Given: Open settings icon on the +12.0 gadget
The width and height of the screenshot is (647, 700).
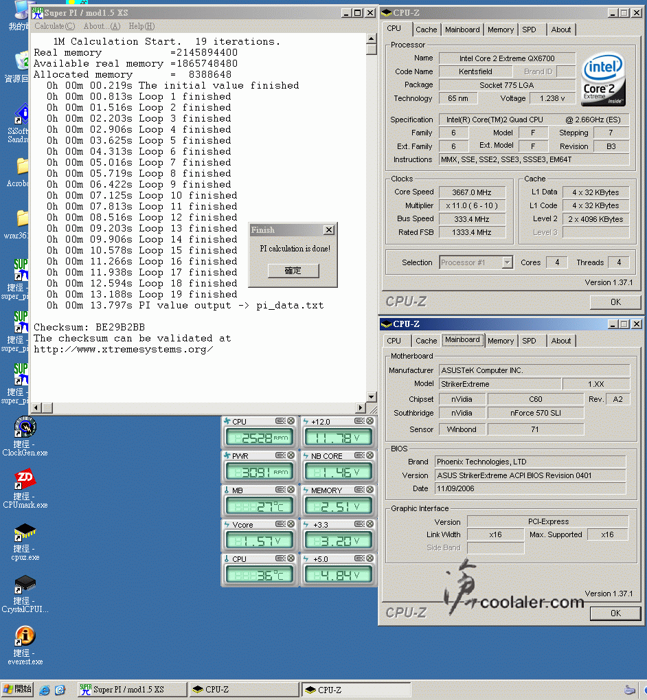Looking at the screenshot, I should coord(359,421).
